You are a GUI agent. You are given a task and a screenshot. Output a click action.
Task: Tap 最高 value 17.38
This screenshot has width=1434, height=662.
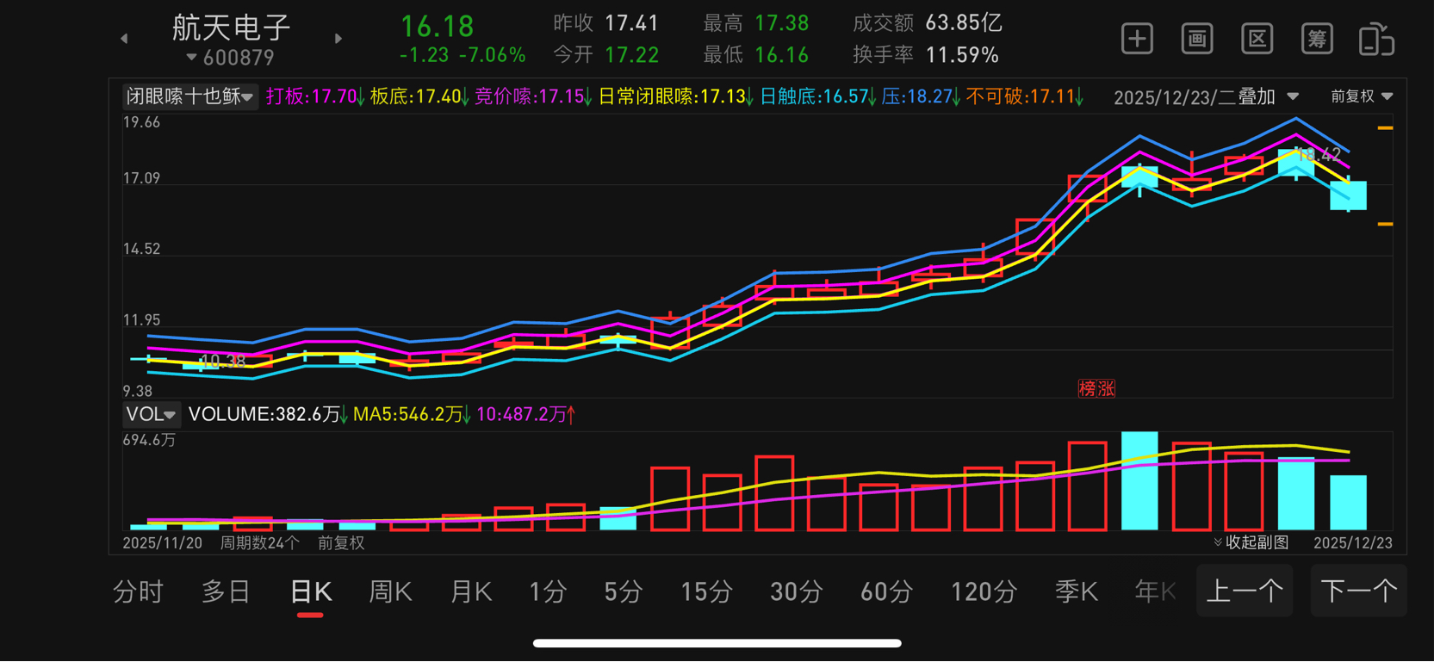point(781,23)
